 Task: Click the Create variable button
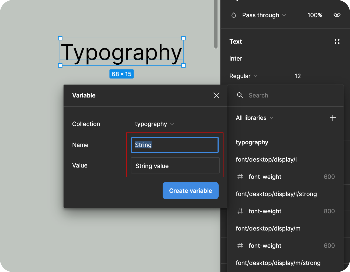pyautogui.click(x=191, y=191)
